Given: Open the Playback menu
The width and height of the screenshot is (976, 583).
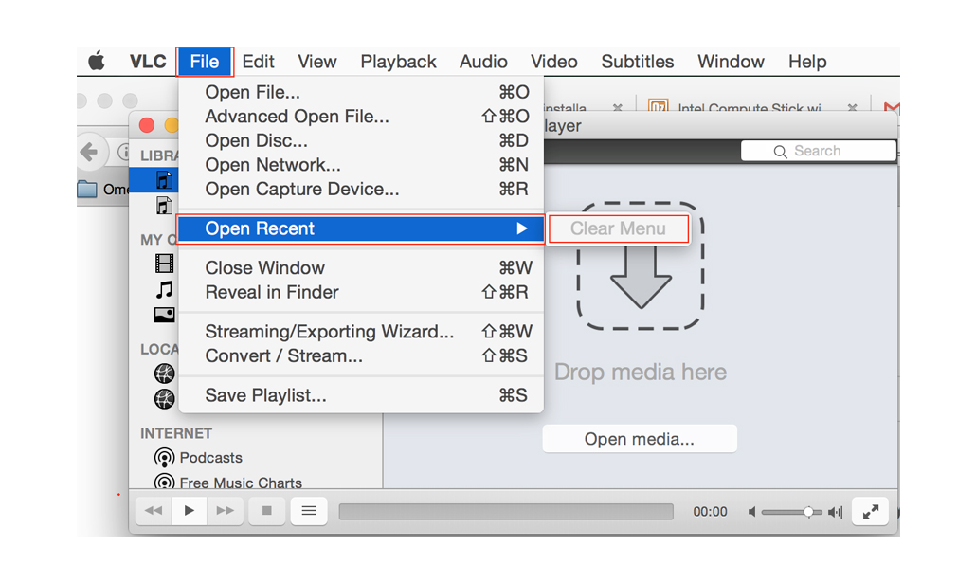Looking at the screenshot, I should click(x=398, y=62).
